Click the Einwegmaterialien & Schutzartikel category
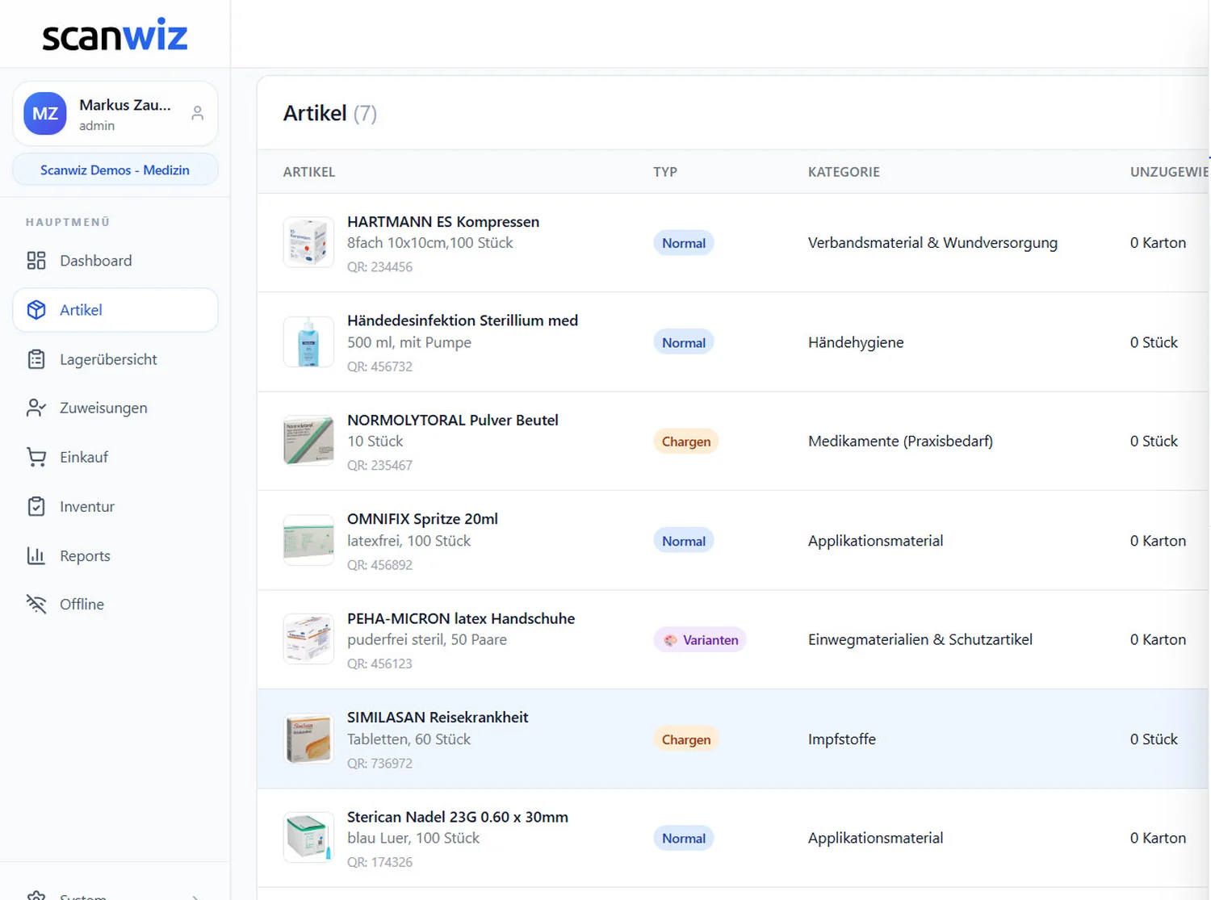The height and width of the screenshot is (900, 1211). 920,639
